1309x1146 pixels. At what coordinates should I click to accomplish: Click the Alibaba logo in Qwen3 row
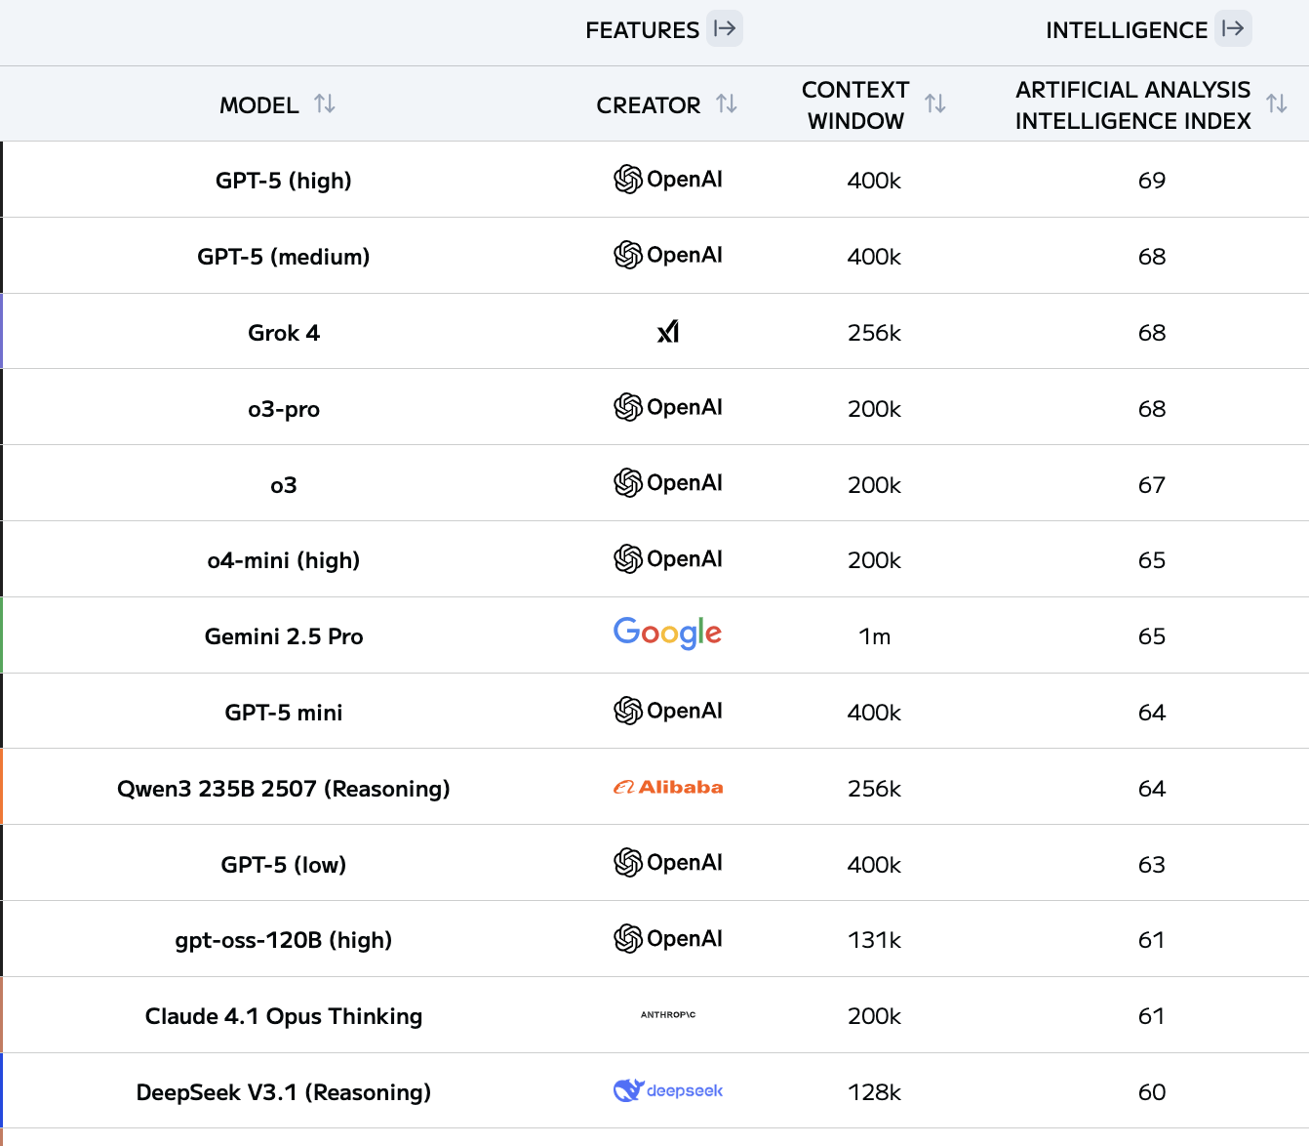click(668, 787)
